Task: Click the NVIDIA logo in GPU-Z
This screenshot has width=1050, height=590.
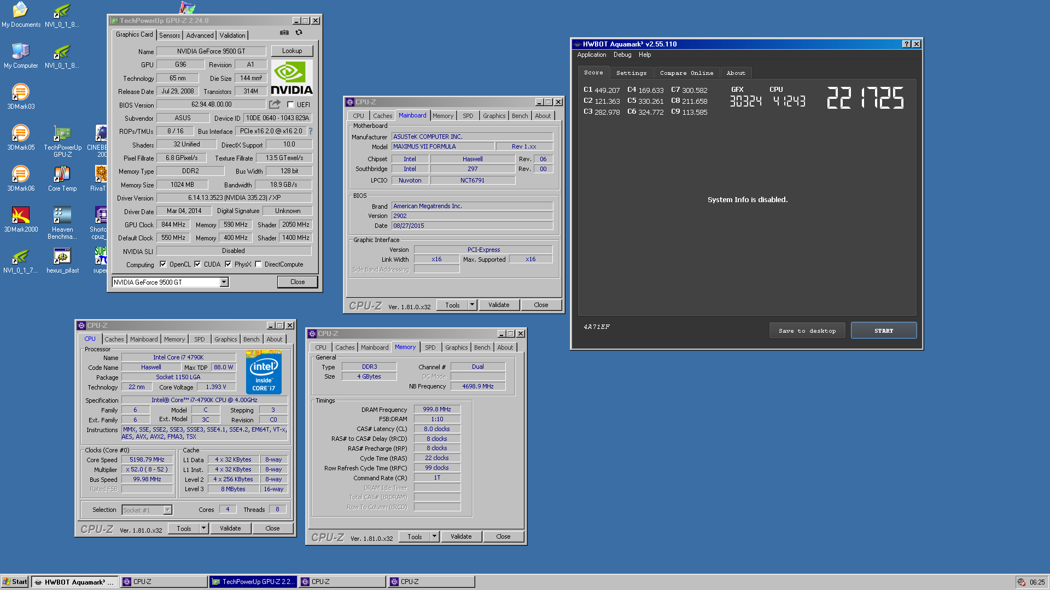Action: coord(292,78)
